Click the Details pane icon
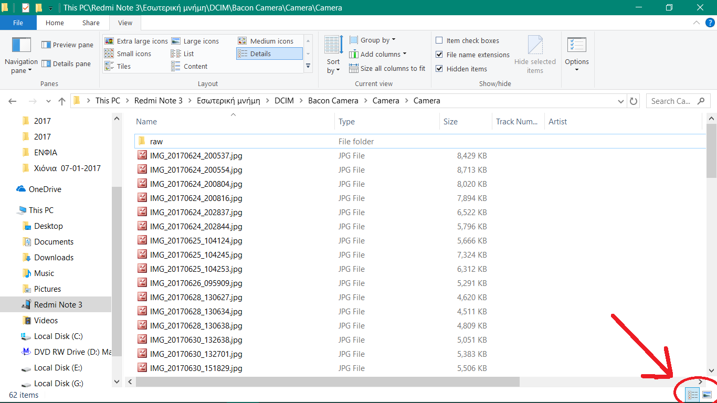 pyautogui.click(x=46, y=64)
